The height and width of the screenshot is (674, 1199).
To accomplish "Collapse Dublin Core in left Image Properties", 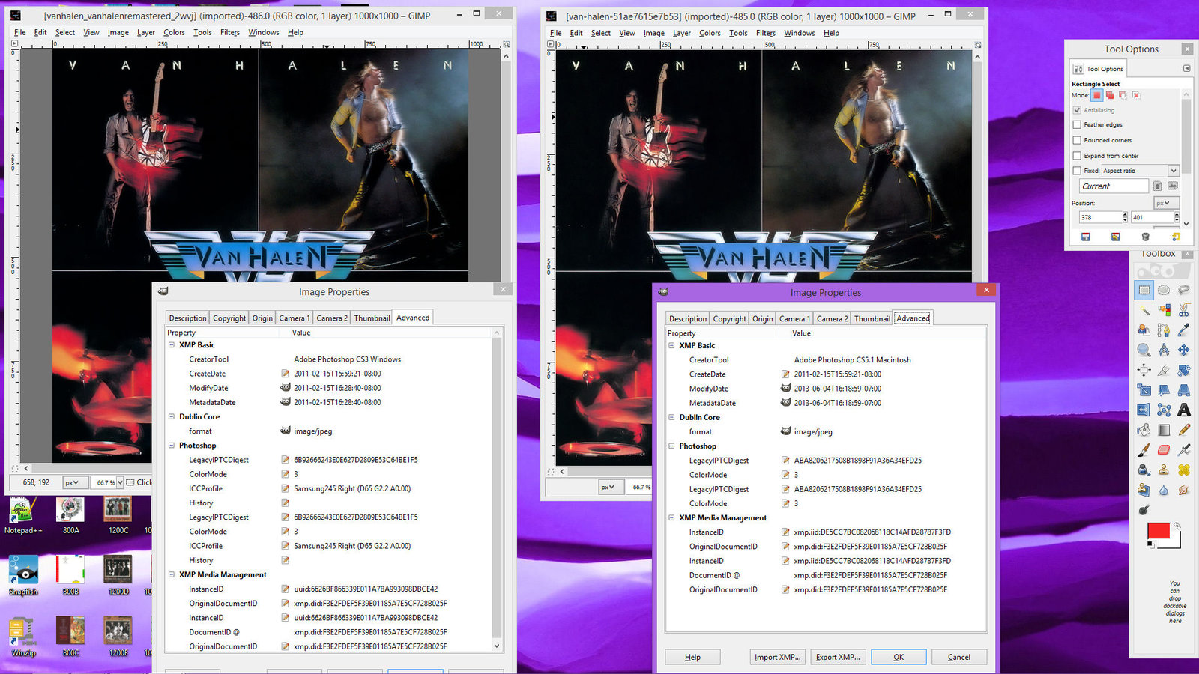I will pos(172,417).
